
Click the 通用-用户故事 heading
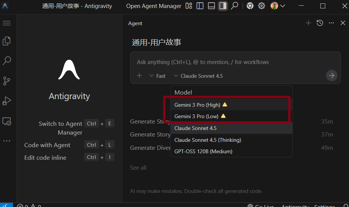click(x=157, y=42)
